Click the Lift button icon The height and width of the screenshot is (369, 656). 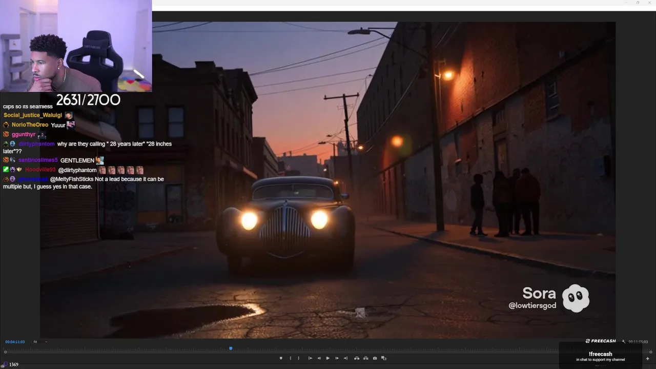(357, 358)
